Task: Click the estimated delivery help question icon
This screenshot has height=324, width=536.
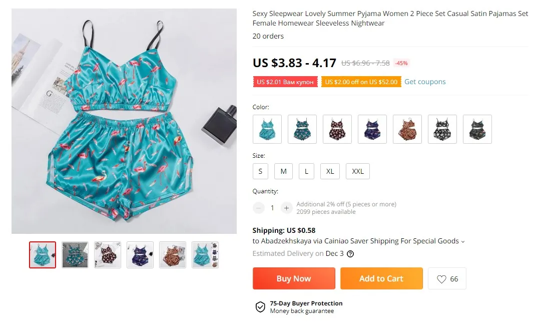Action: click(x=350, y=254)
